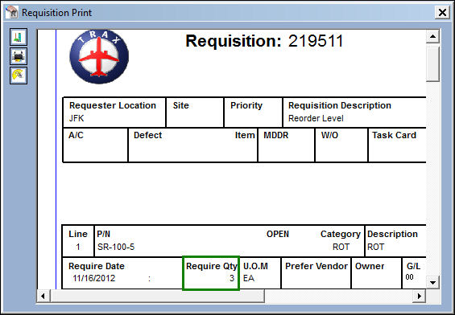The width and height of the screenshot is (455, 315).
Task: Close the Requisition Print window
Action: coord(442,12)
